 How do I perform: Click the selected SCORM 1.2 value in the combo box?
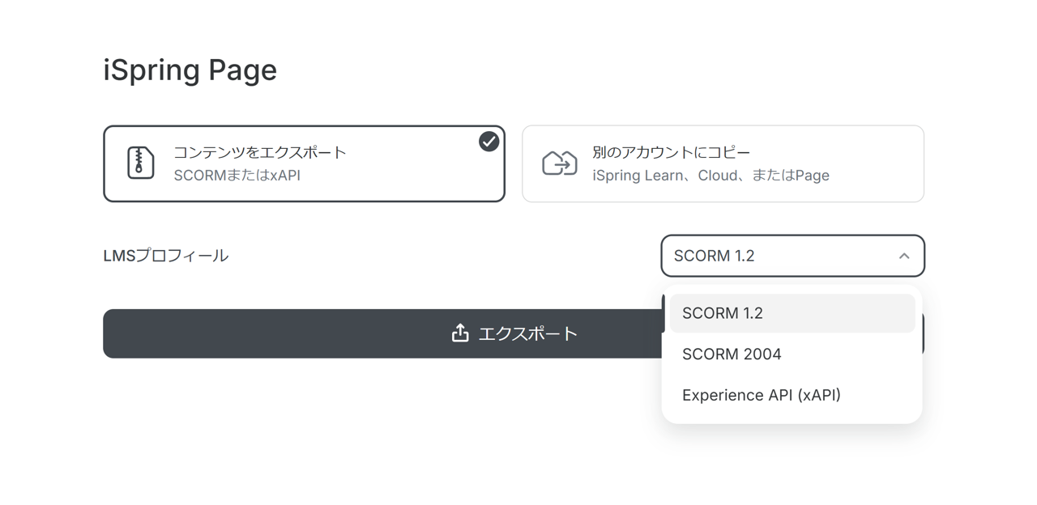(x=714, y=256)
